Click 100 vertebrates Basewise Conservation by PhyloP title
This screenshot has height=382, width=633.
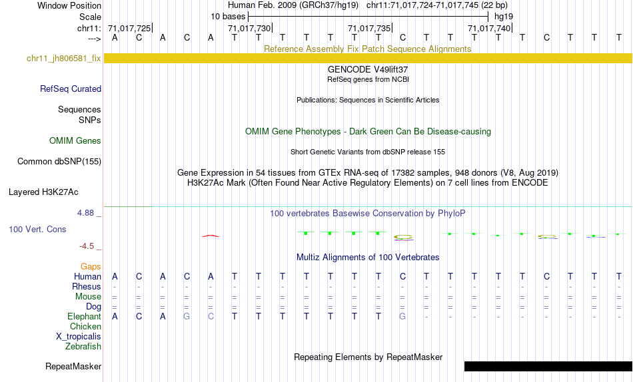(x=368, y=214)
